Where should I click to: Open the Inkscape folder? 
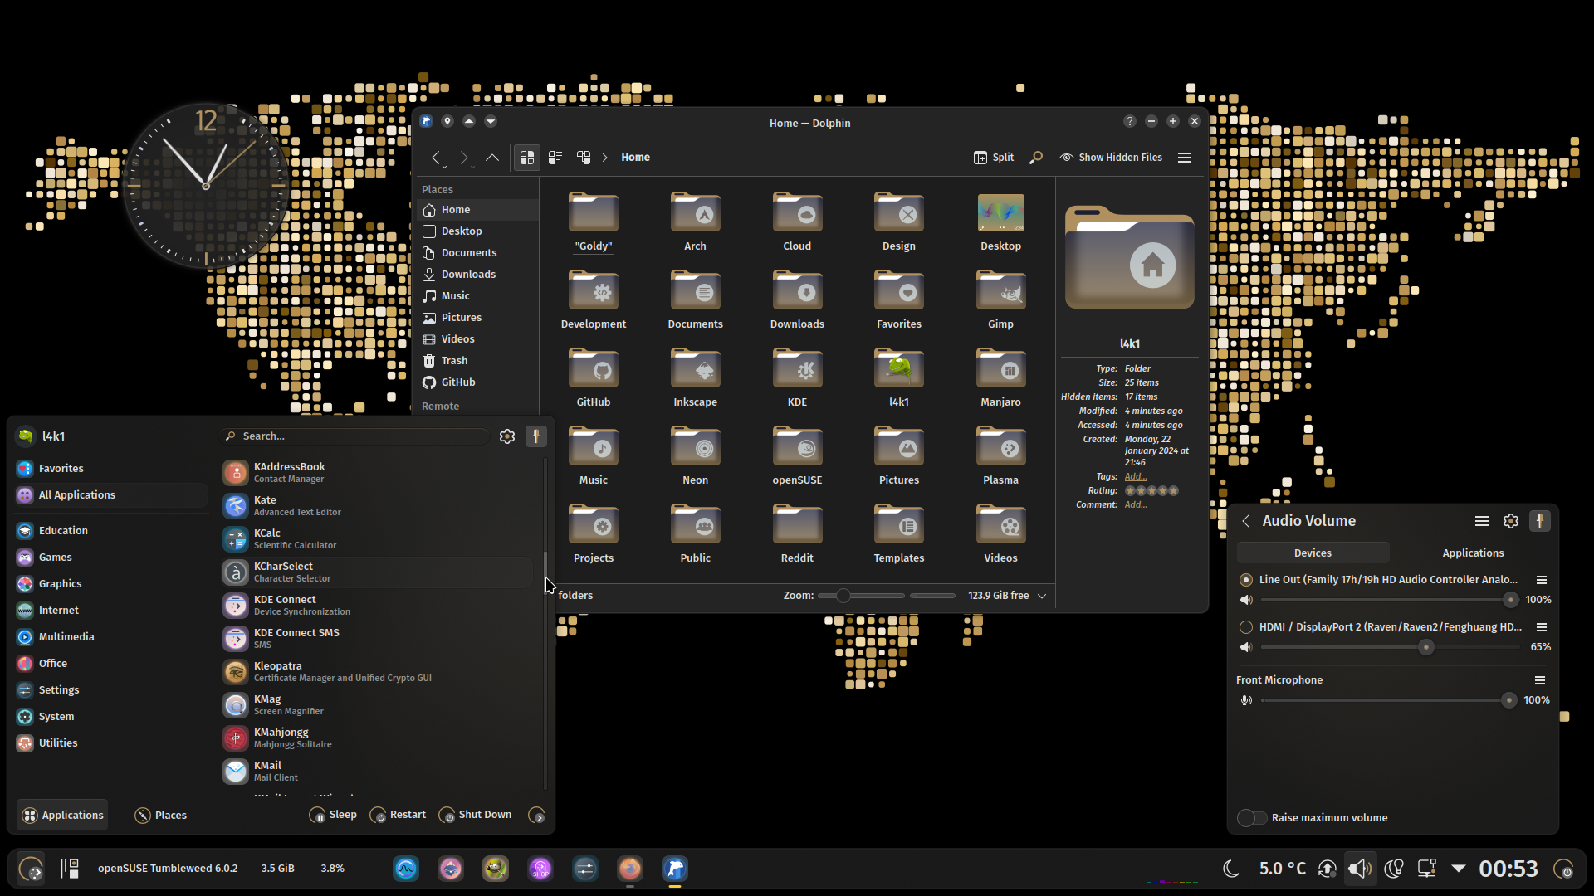tap(695, 377)
